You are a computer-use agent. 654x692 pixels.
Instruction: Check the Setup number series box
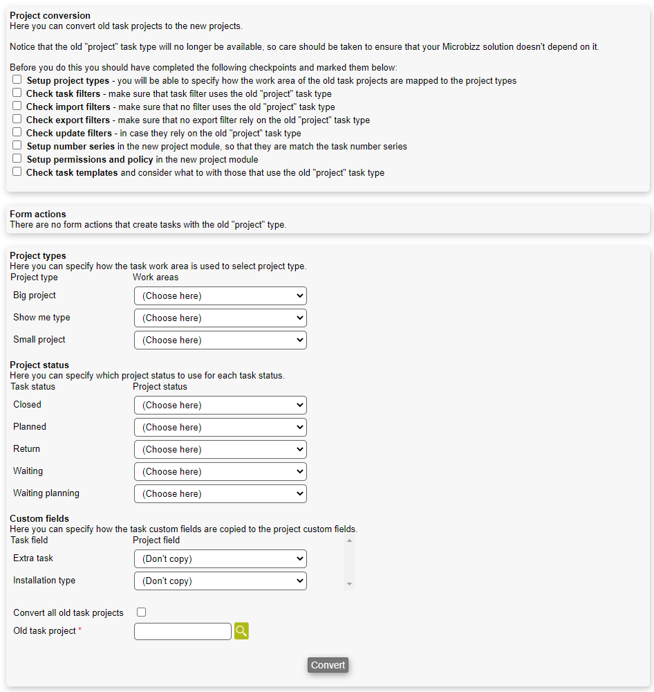point(17,145)
